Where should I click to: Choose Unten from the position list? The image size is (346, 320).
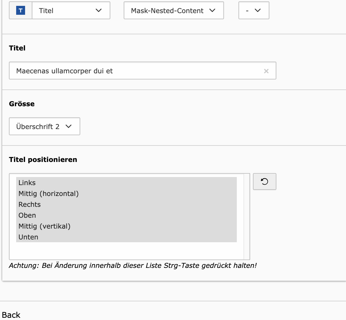tap(28, 237)
